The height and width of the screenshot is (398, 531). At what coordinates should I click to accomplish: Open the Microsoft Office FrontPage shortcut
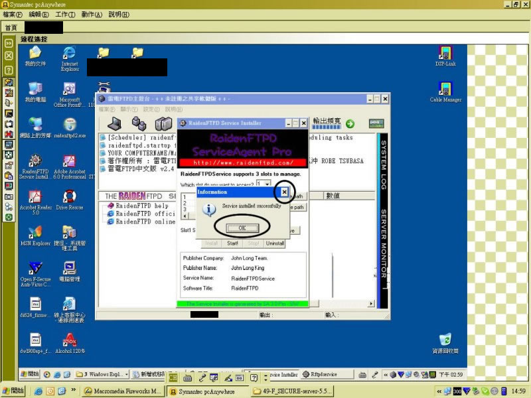coord(70,95)
